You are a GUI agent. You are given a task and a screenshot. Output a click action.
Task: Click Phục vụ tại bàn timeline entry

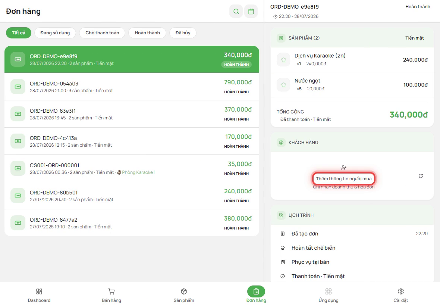pyautogui.click(x=354, y=262)
